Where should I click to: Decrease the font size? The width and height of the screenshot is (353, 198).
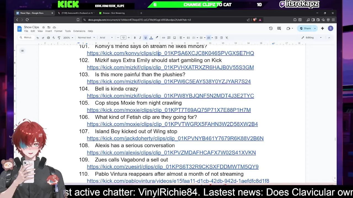118,38
